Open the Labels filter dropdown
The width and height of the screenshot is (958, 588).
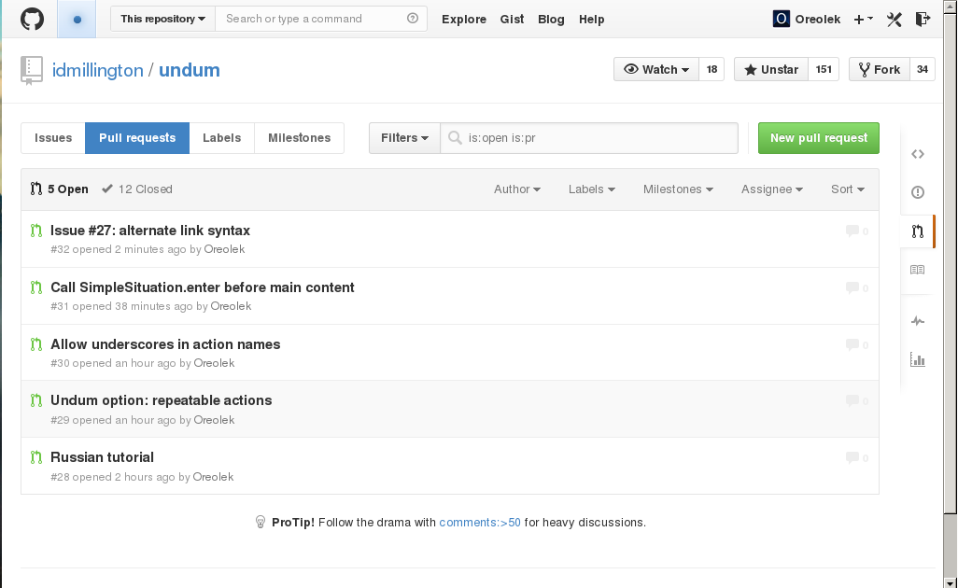click(x=591, y=189)
